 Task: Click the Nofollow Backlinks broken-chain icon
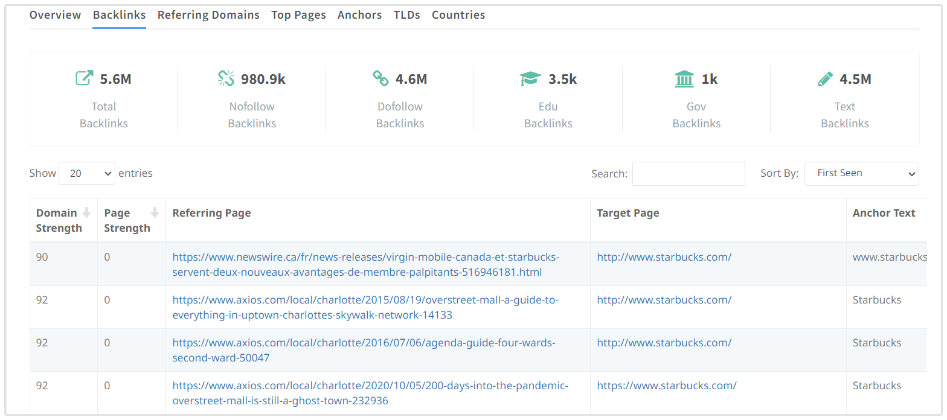226,78
